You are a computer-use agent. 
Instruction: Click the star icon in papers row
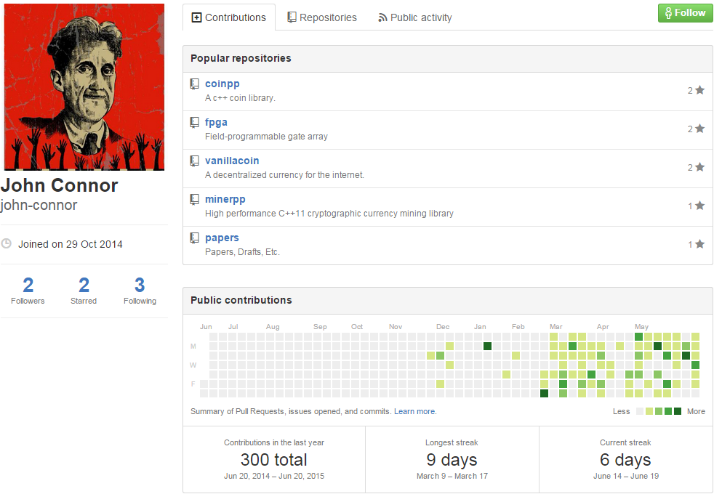[700, 244]
